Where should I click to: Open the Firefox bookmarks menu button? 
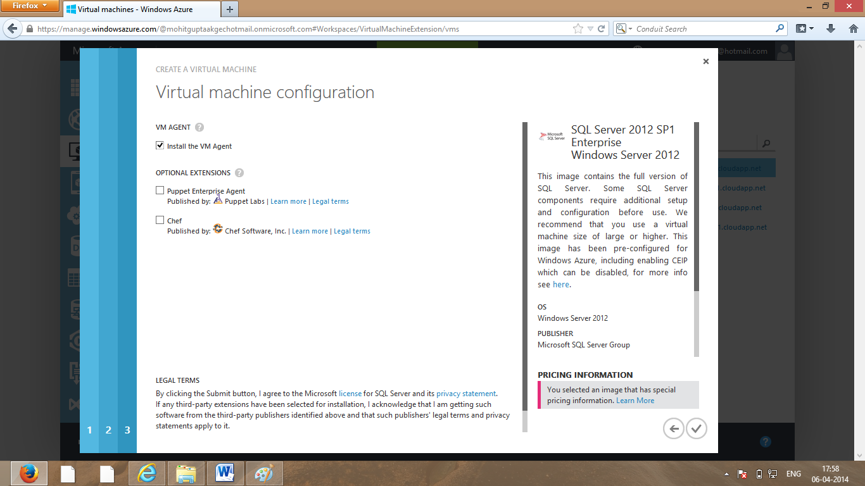pyautogui.click(x=804, y=28)
